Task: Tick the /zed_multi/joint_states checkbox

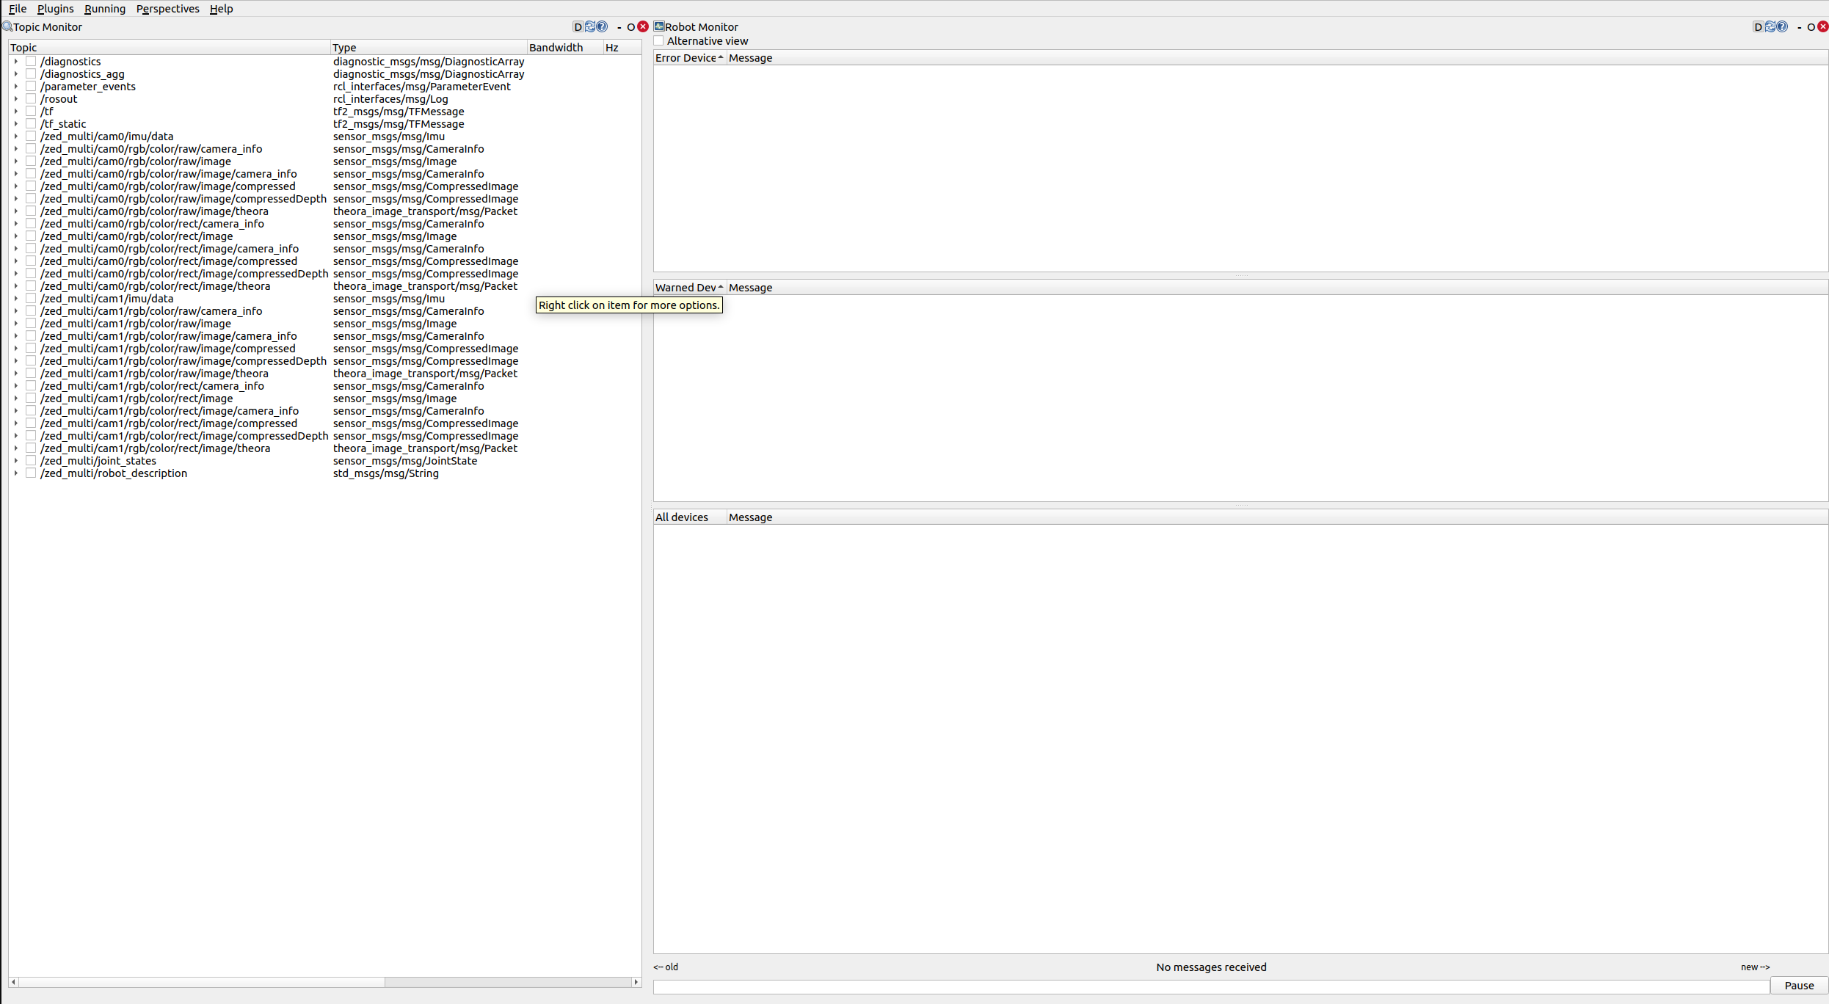Action: point(31,461)
